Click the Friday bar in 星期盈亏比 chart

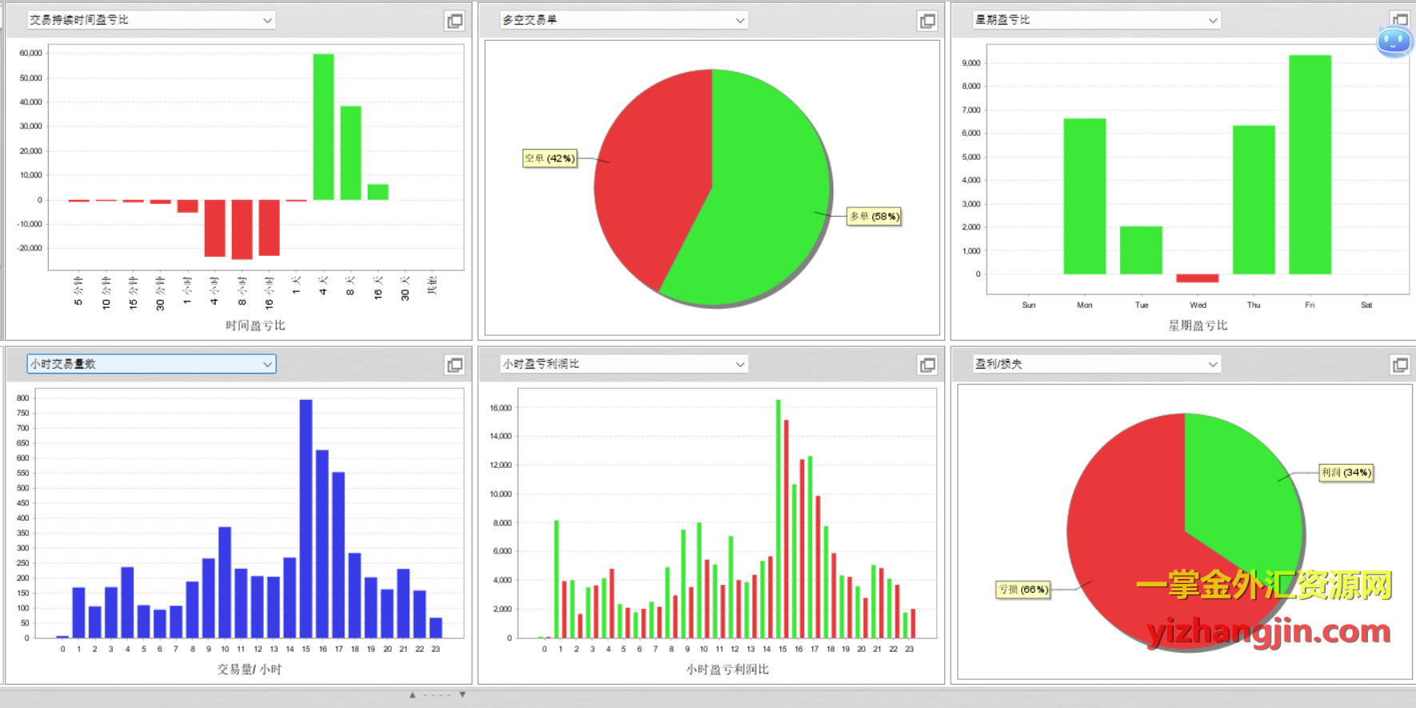click(x=1310, y=164)
